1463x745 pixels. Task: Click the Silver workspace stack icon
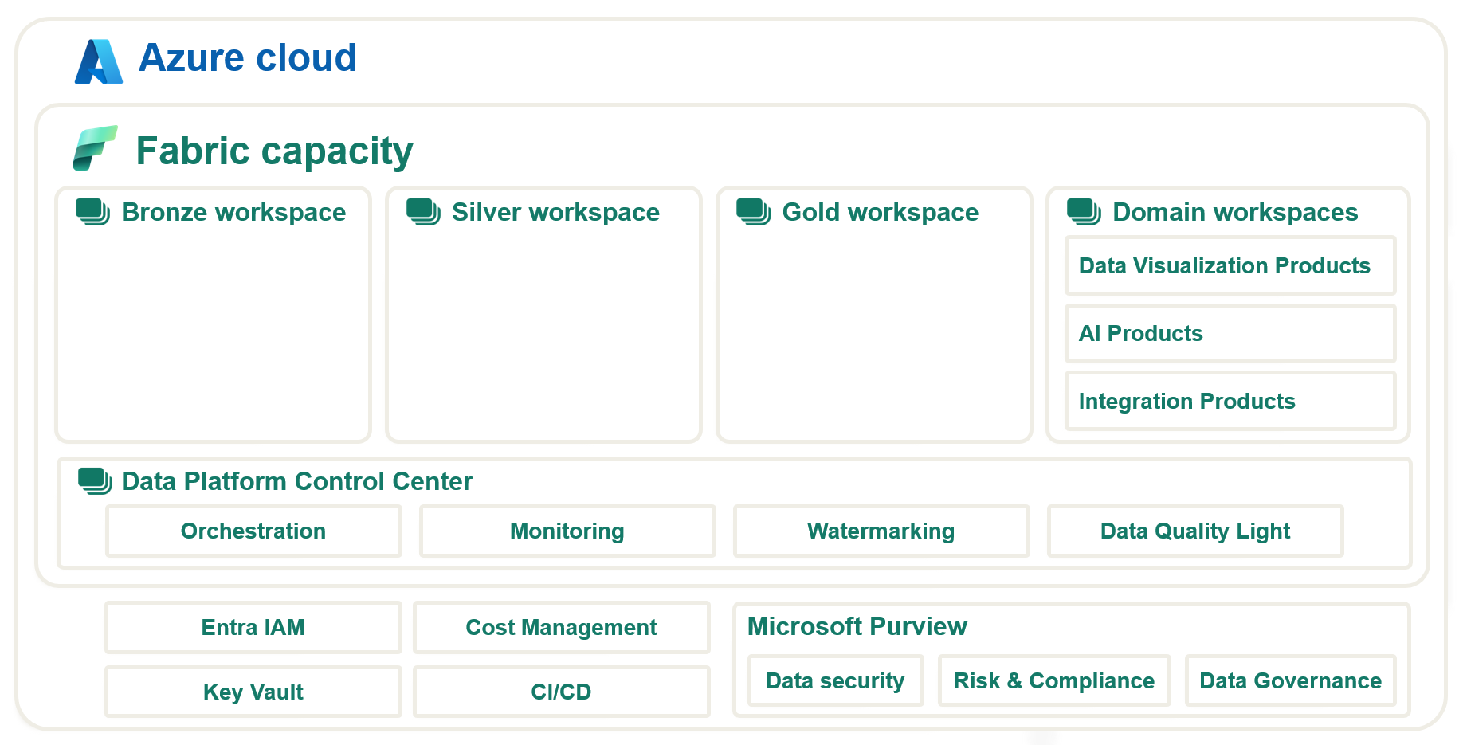(x=424, y=212)
